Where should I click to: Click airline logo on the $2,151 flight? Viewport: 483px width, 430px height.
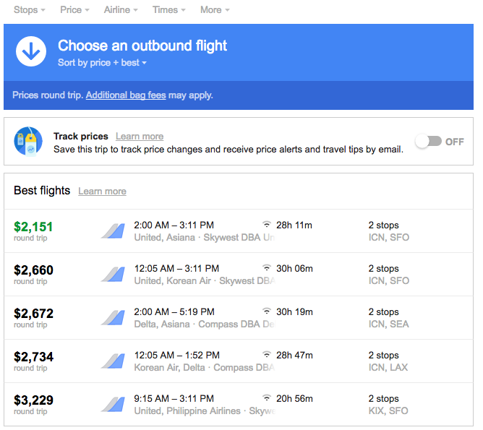coord(113,231)
